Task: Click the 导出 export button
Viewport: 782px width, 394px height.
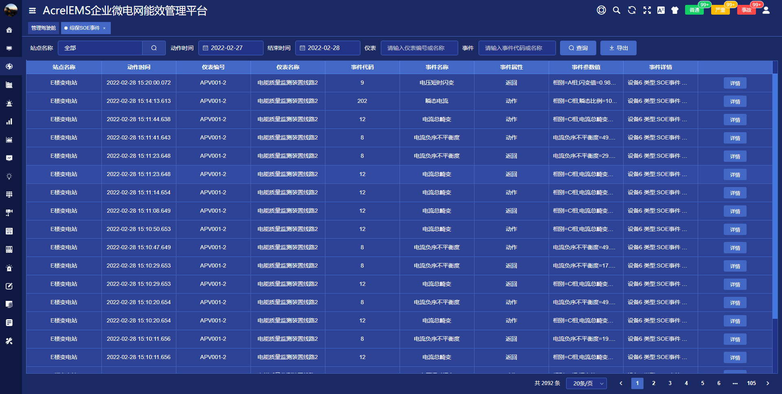Action: [x=618, y=48]
